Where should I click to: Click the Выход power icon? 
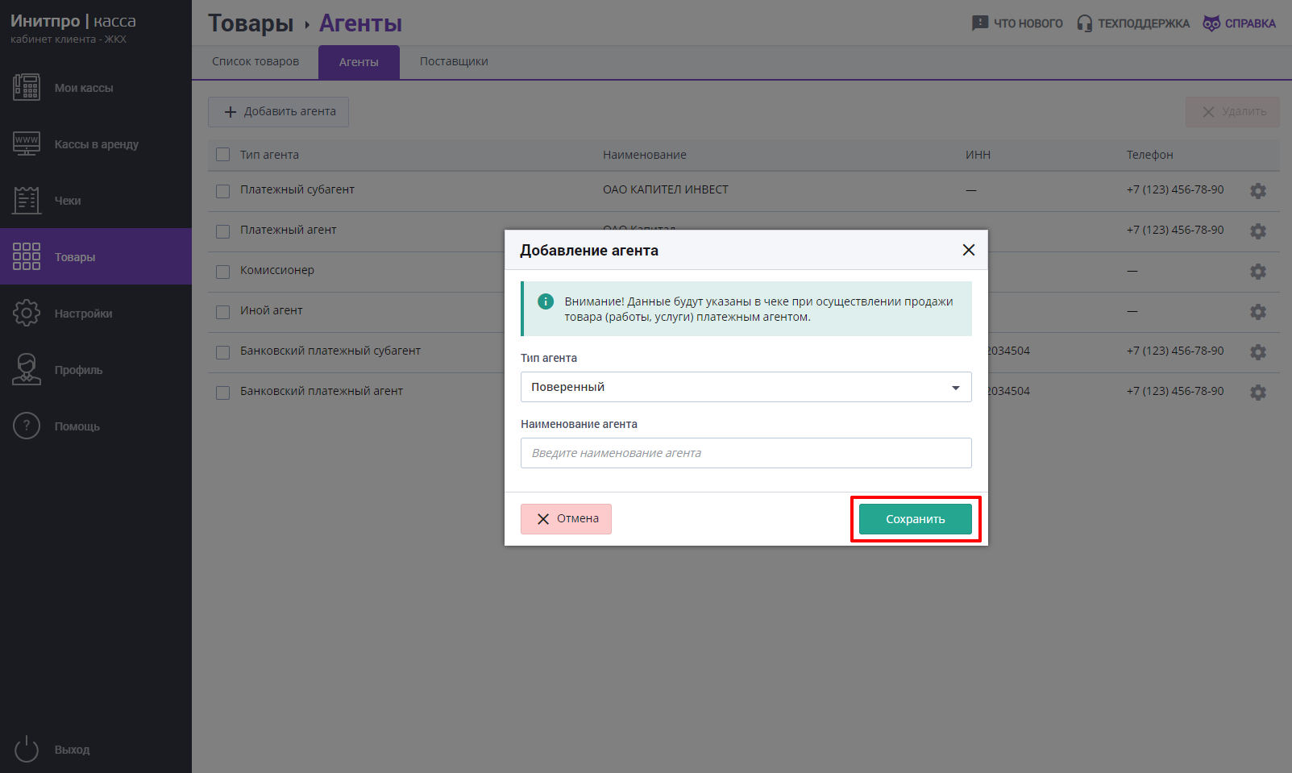coord(27,749)
